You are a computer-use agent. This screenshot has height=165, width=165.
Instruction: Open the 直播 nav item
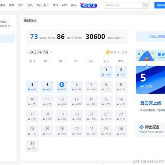(x=11, y=5)
